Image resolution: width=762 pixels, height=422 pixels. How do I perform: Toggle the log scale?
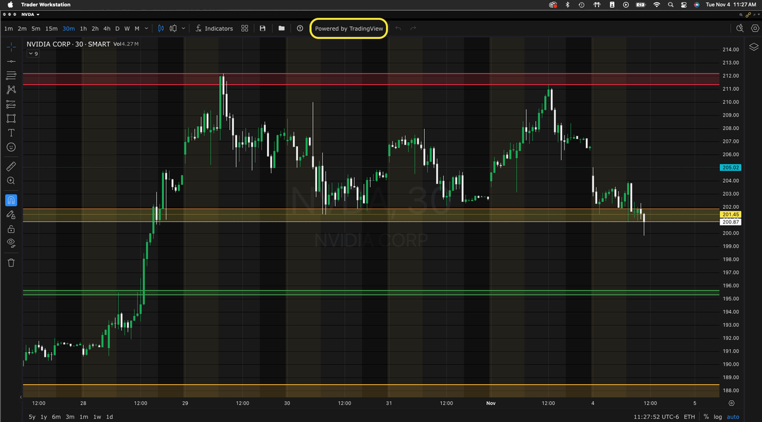[x=718, y=417]
